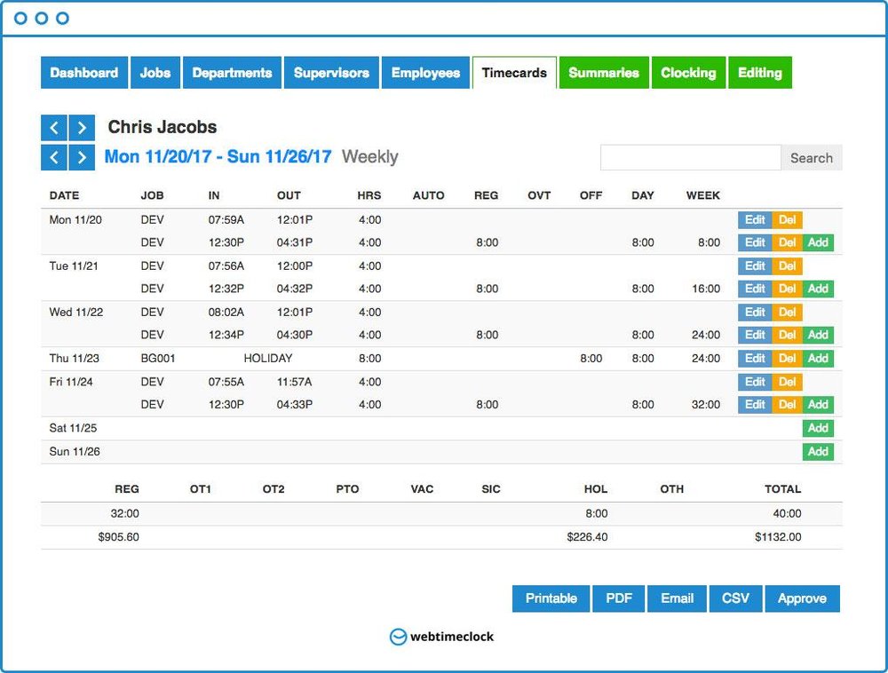The image size is (888, 673).
Task: Export timecard as CSV
Action: (x=735, y=598)
